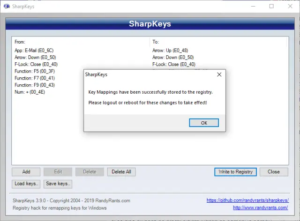This screenshot has width=300, height=221.
Task: Close the SharpKeys message dialog
Action: click(219, 74)
